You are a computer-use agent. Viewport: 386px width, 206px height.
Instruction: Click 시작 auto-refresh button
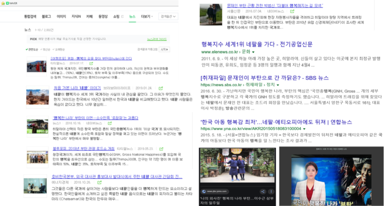(164, 49)
